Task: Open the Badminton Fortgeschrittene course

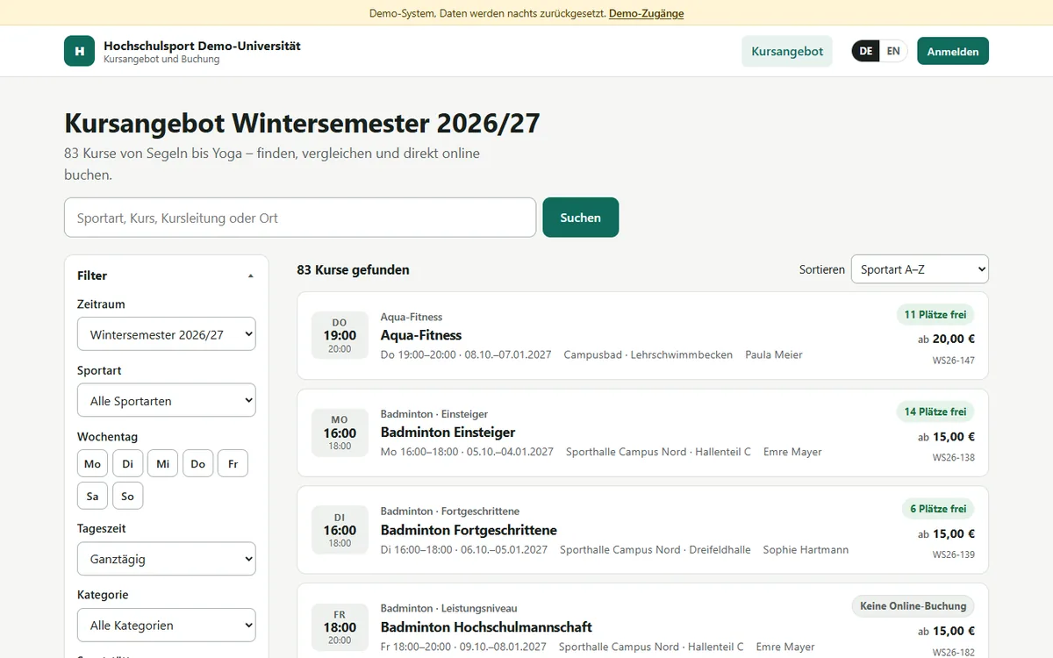Action: point(469,530)
